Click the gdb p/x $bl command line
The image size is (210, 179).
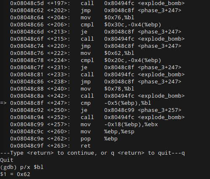(x=22, y=167)
